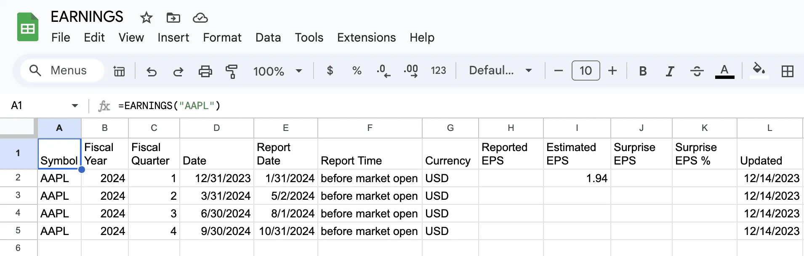Image resolution: width=804 pixels, height=256 pixels.
Task: Open fill color picker
Action: (759, 70)
